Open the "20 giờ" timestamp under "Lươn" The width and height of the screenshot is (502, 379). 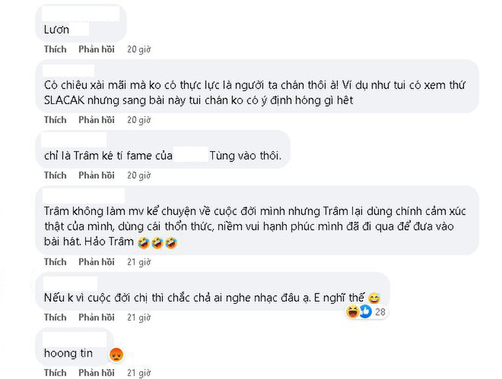pyautogui.click(x=138, y=49)
